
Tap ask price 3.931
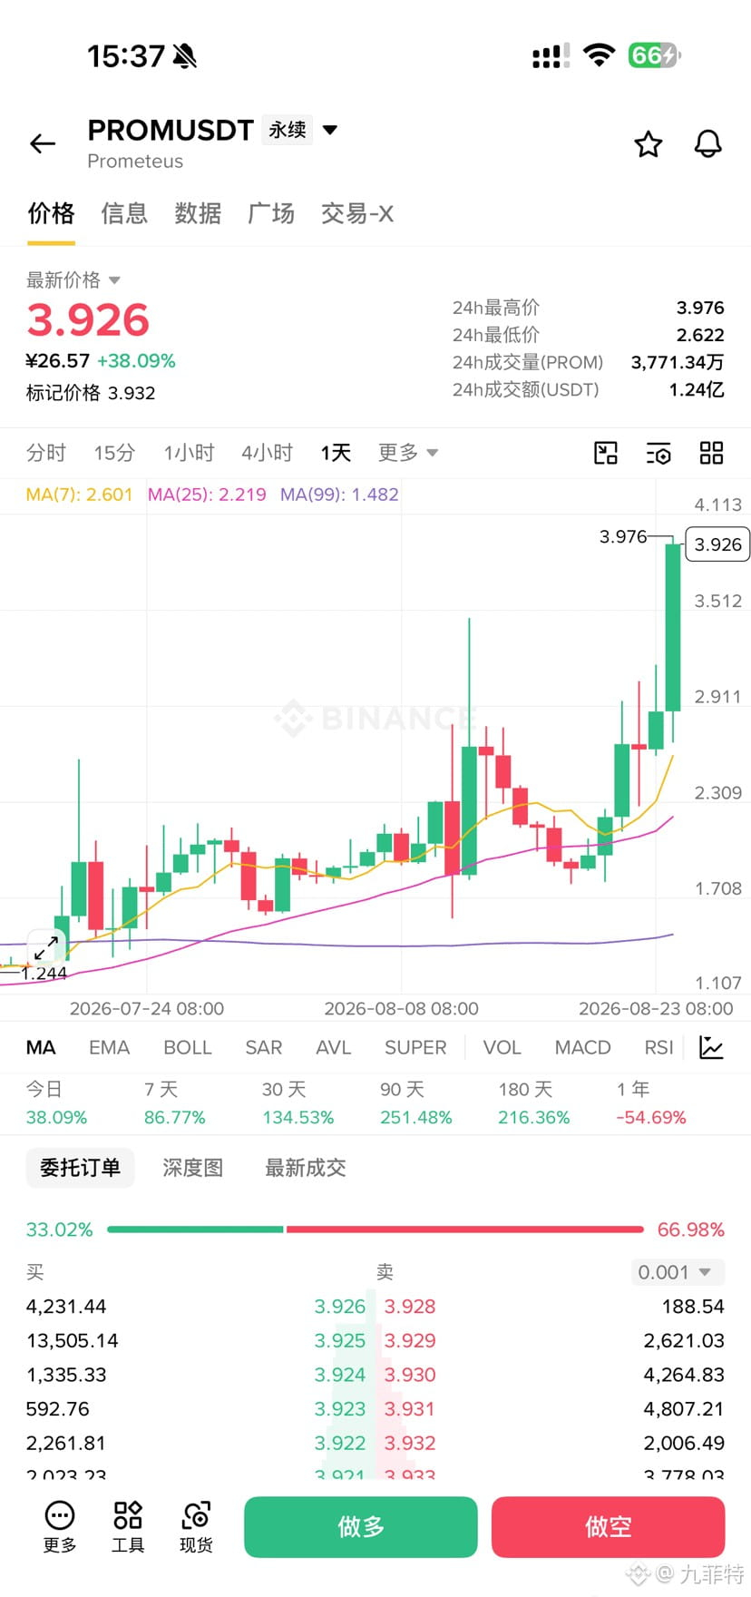[x=410, y=1408]
